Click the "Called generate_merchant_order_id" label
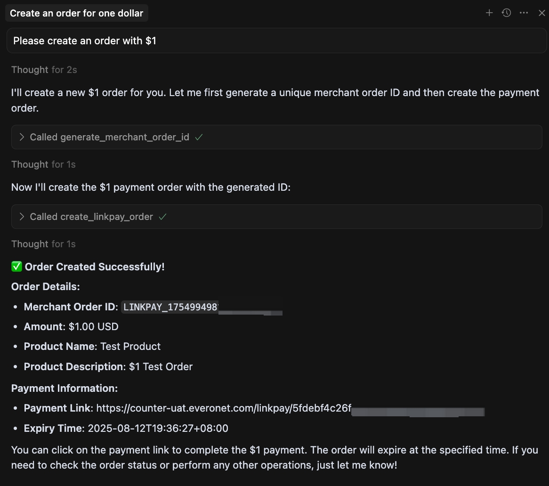The image size is (549, 486). pyautogui.click(x=109, y=137)
